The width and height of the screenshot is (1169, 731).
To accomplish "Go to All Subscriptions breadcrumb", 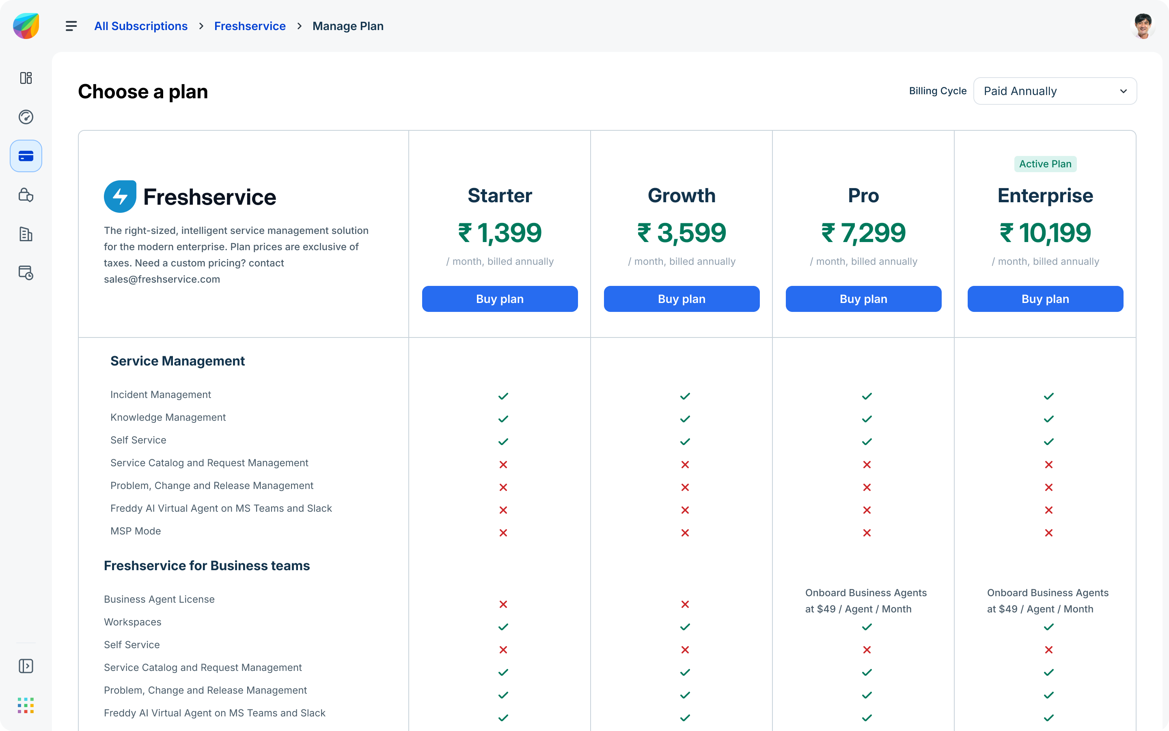I will [140, 26].
